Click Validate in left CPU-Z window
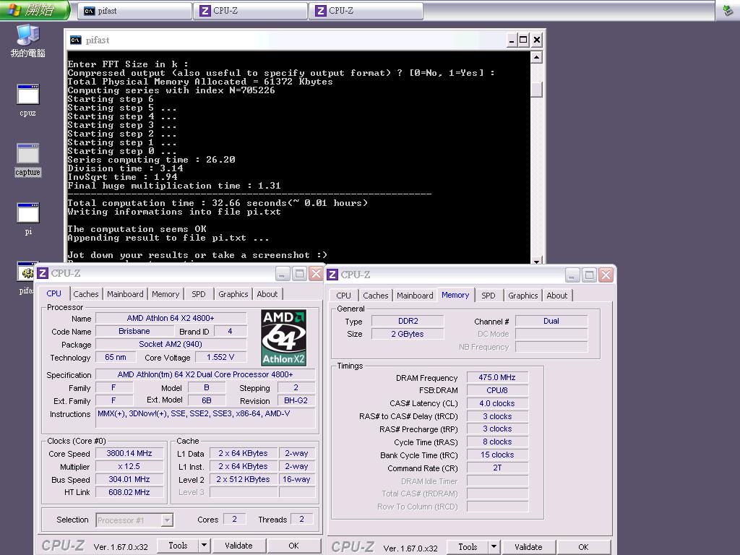This screenshot has width=740, height=555. tap(238, 546)
